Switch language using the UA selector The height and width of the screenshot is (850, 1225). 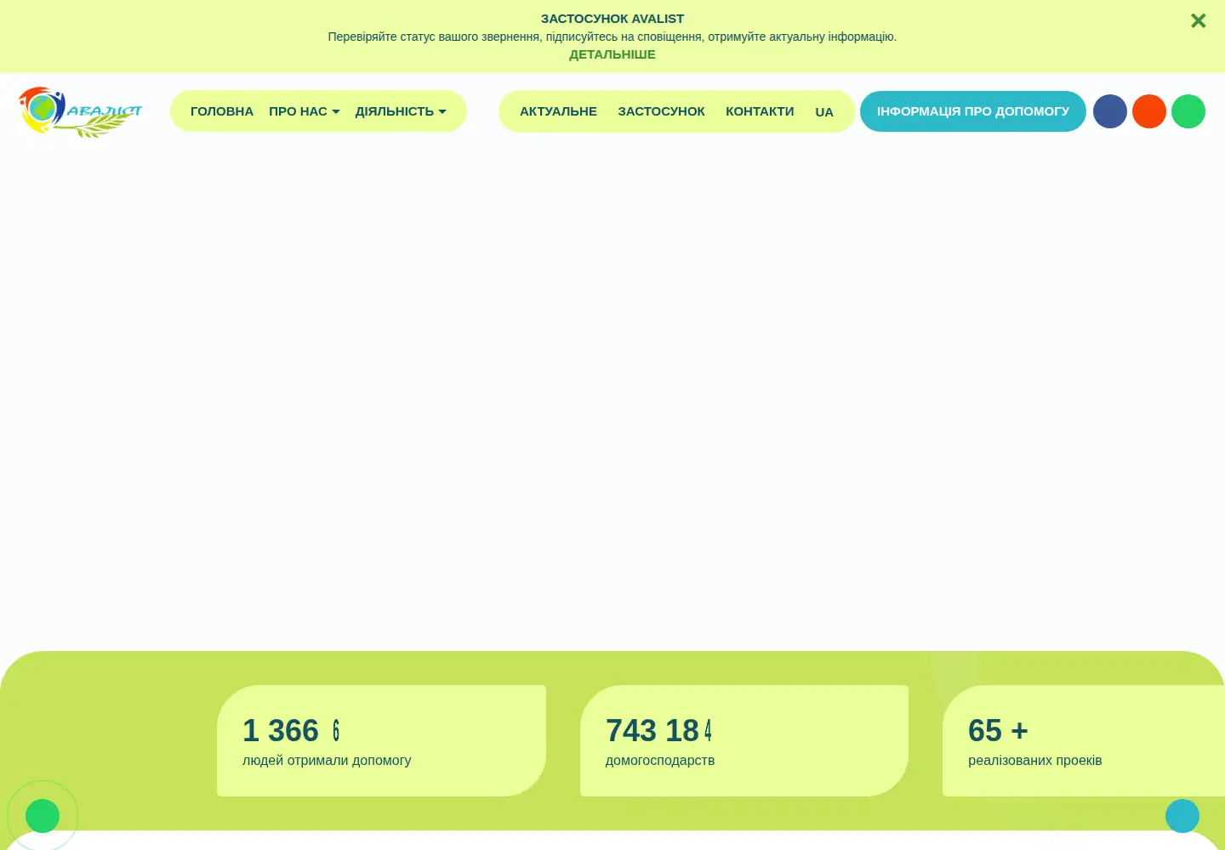tap(824, 112)
